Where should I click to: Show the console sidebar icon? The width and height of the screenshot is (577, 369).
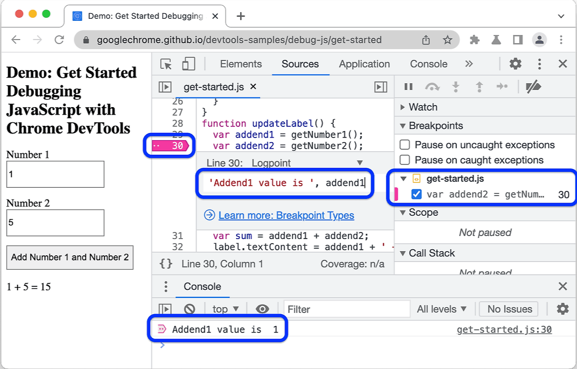click(x=165, y=309)
